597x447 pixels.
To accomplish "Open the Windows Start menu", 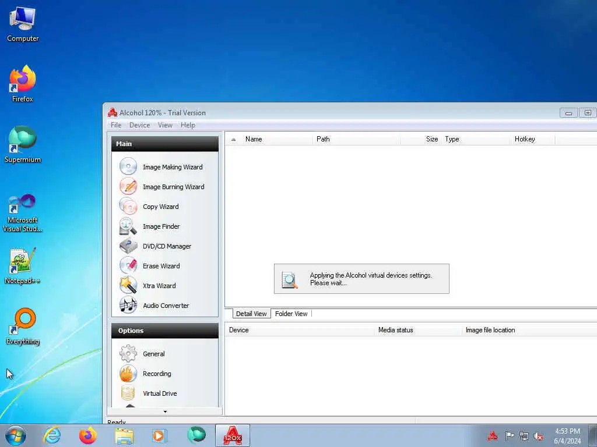I will pyautogui.click(x=16, y=435).
